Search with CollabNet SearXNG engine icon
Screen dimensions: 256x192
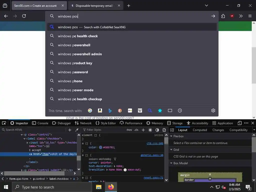tap(150, 110)
